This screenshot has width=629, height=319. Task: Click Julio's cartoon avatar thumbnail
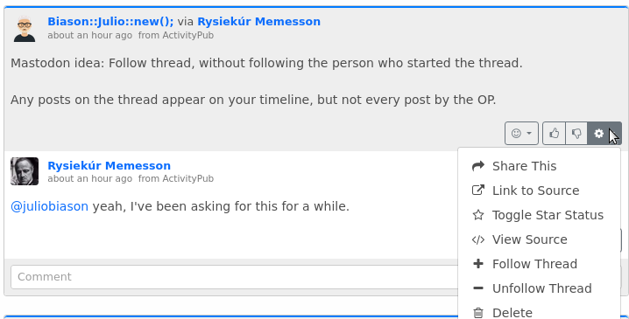tap(25, 29)
